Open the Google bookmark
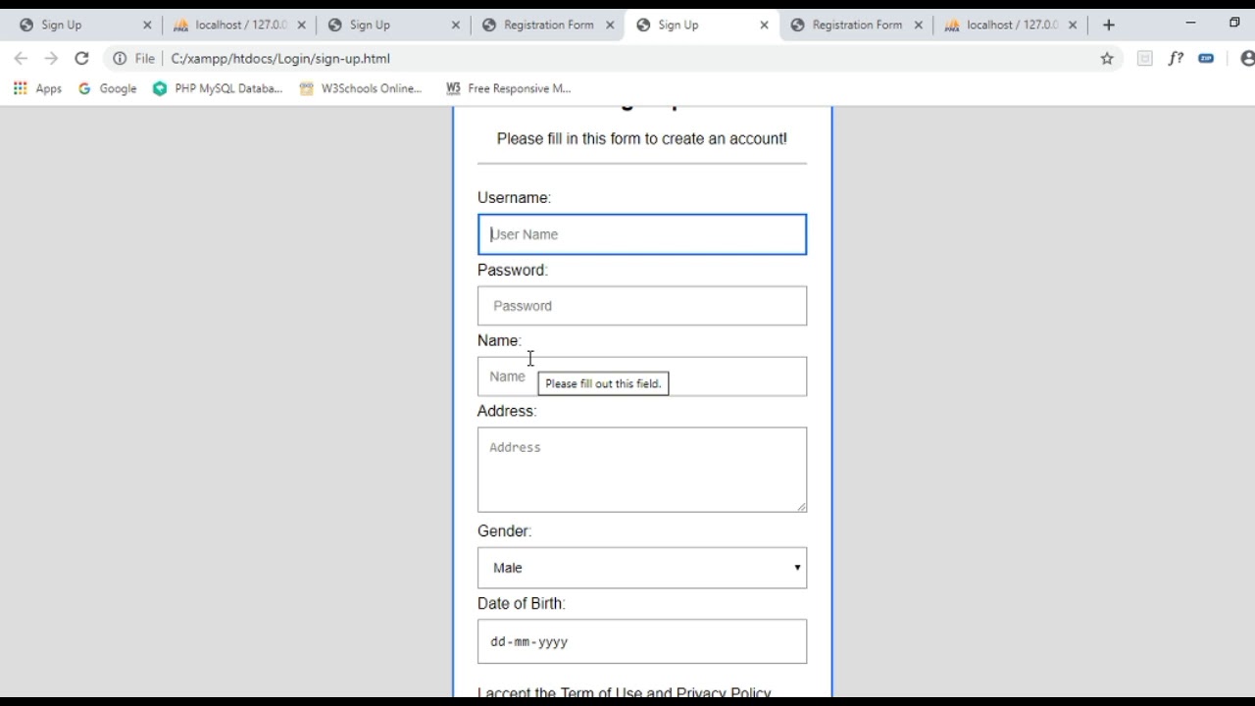1255x706 pixels. 107,88
